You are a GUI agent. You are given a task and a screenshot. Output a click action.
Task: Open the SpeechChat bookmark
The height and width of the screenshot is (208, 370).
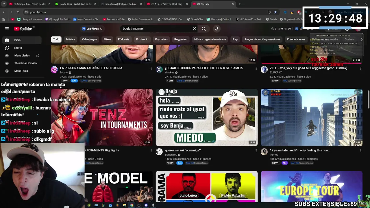click(x=195, y=19)
